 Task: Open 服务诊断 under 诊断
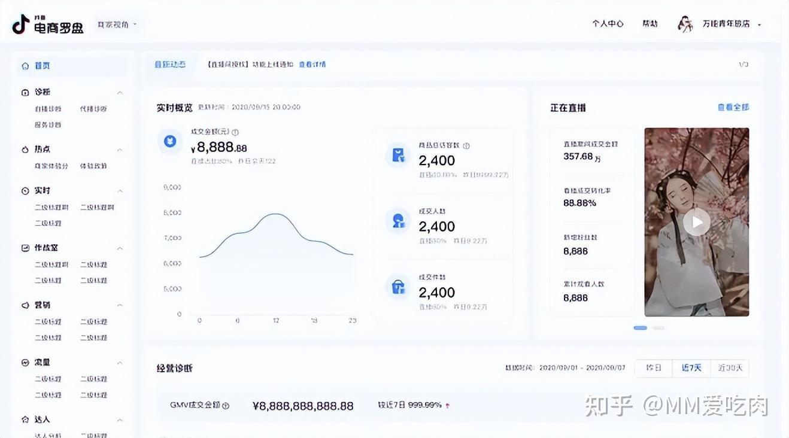[x=48, y=124]
